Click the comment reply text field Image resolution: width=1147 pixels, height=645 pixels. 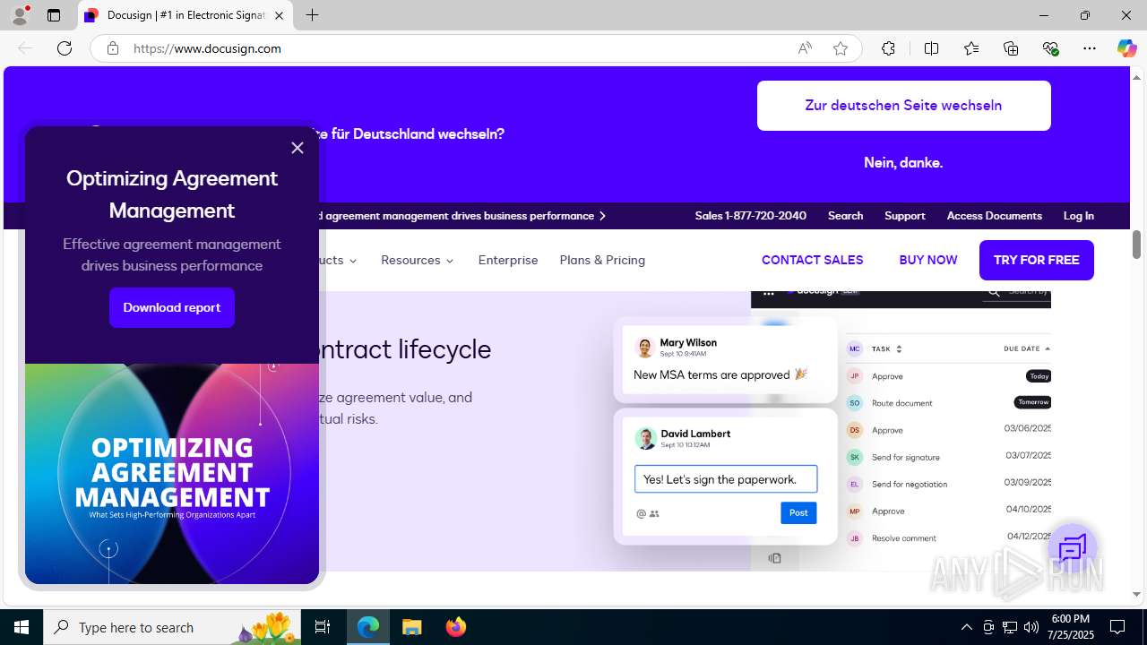(726, 479)
